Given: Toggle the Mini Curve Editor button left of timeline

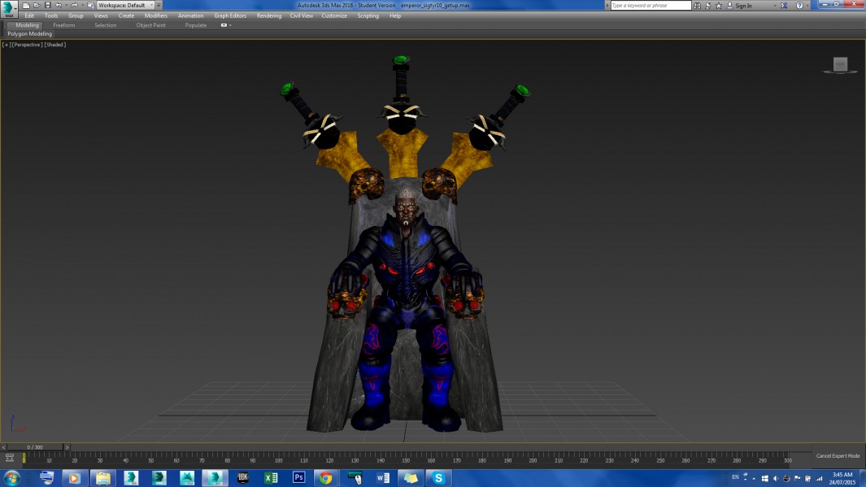Looking at the screenshot, I should (x=9, y=459).
